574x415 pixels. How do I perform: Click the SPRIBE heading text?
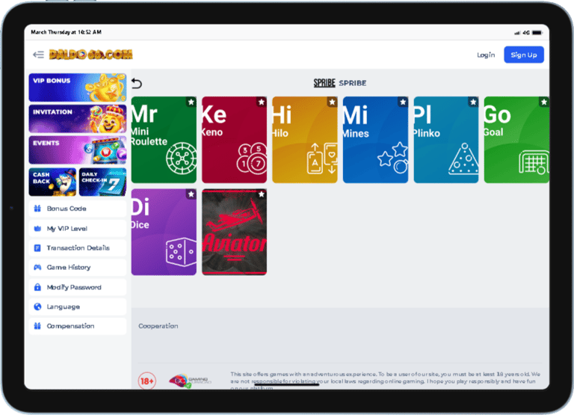(x=353, y=83)
